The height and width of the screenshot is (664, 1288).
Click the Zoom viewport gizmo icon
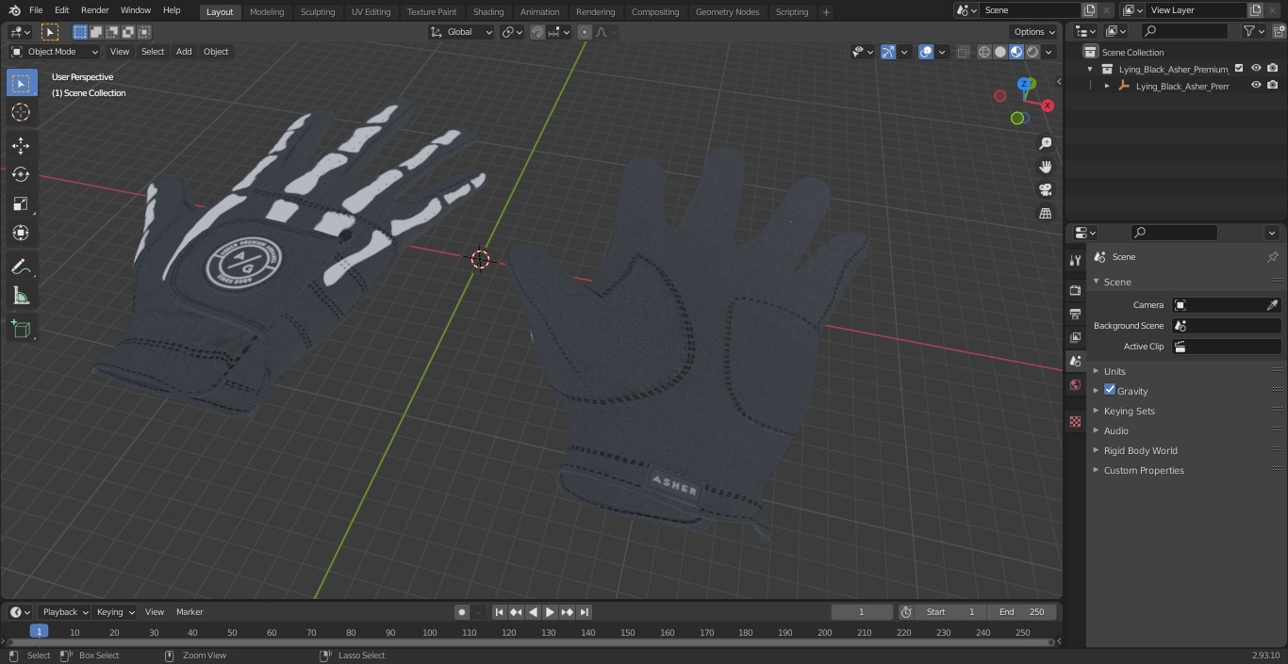click(x=1045, y=143)
